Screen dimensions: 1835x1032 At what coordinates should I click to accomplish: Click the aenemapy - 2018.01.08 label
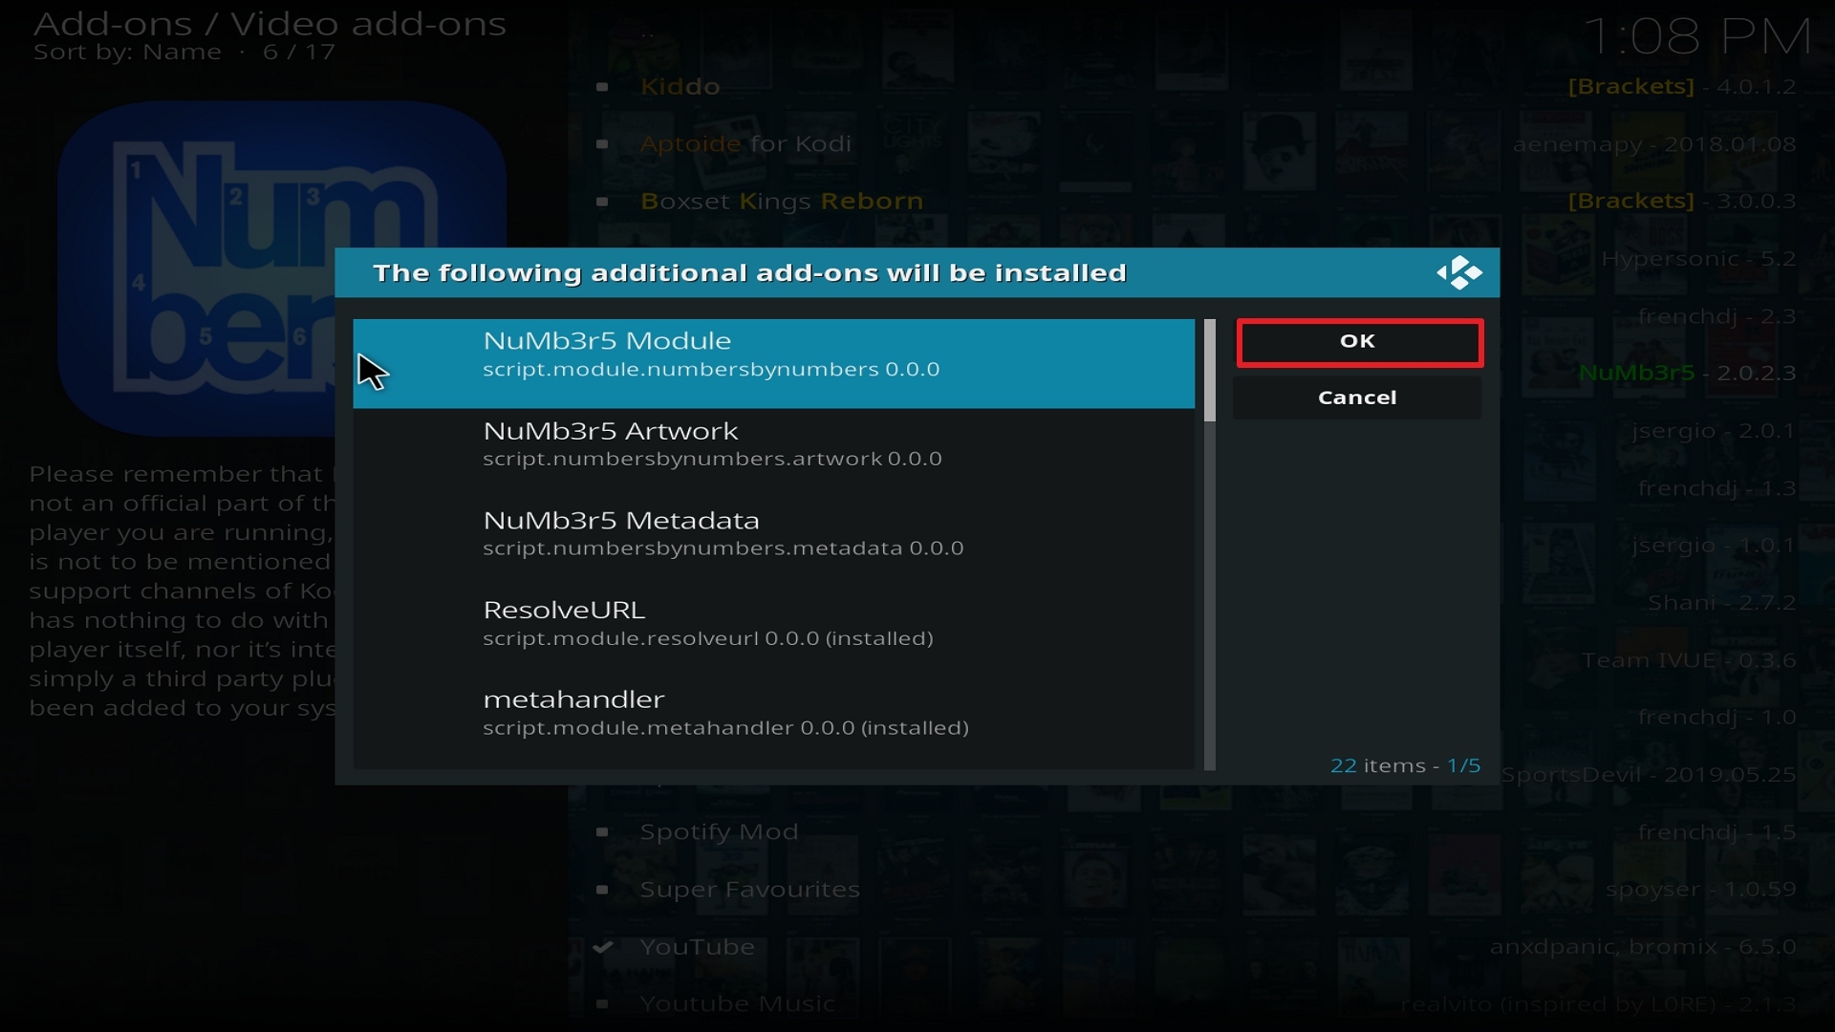pyautogui.click(x=1654, y=144)
